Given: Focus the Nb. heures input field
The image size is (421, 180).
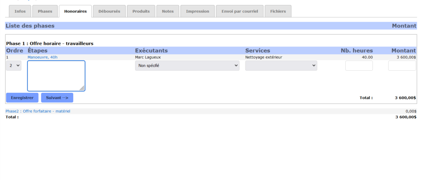Looking at the screenshot, I should click(359, 66).
